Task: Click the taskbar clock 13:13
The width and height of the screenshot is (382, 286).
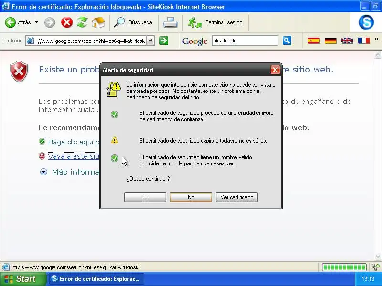Action: pos(368,279)
